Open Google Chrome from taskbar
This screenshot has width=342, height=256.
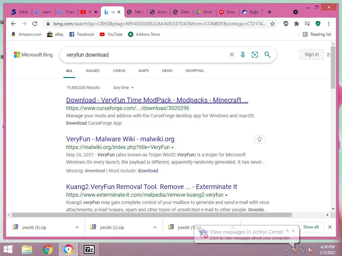pos(47,249)
